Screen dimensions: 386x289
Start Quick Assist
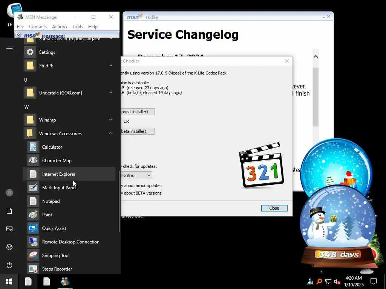(69, 228)
